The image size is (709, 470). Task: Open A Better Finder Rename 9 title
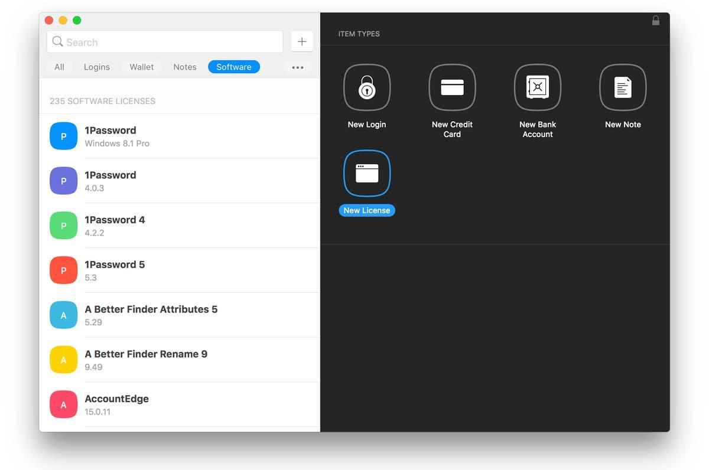146,354
